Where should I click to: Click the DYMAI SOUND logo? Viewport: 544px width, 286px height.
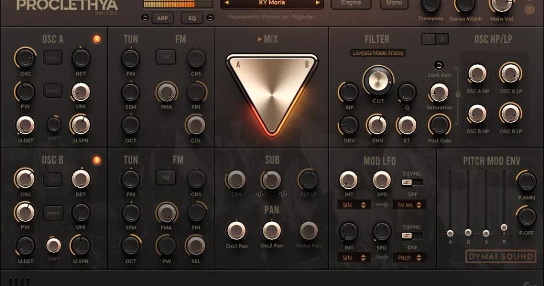[x=500, y=256]
